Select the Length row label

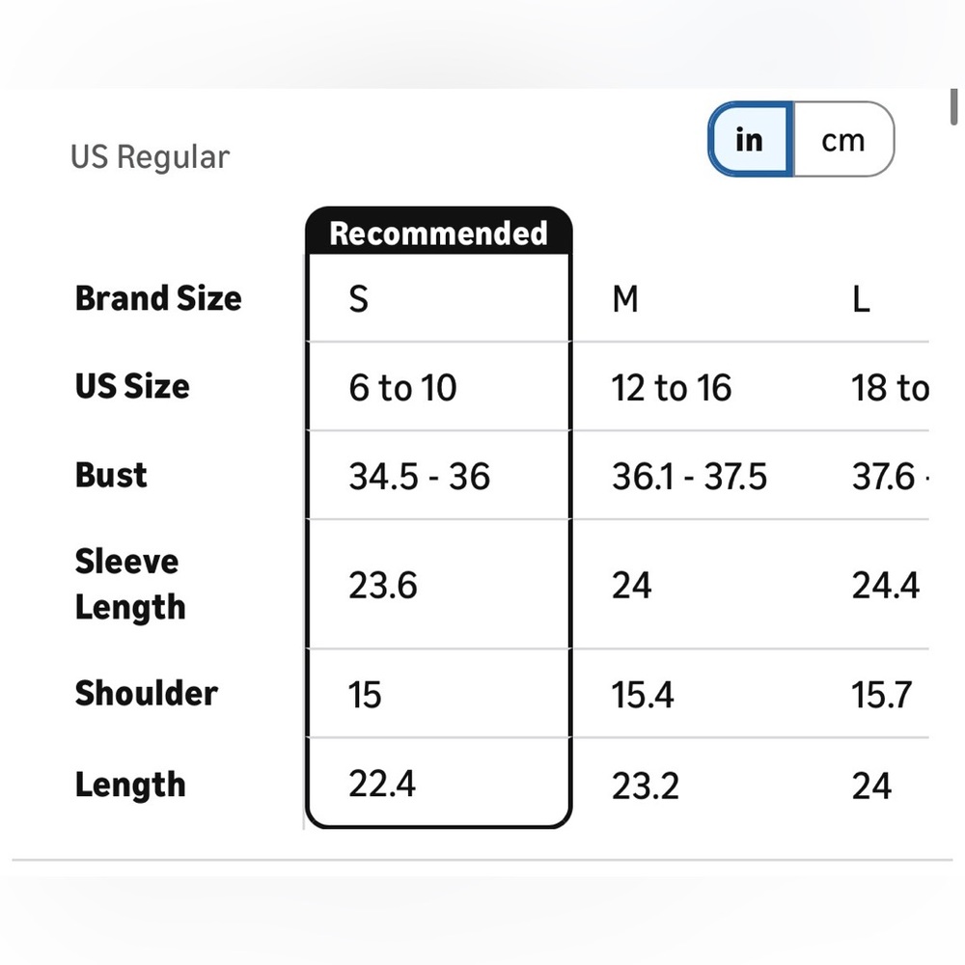[x=130, y=786]
